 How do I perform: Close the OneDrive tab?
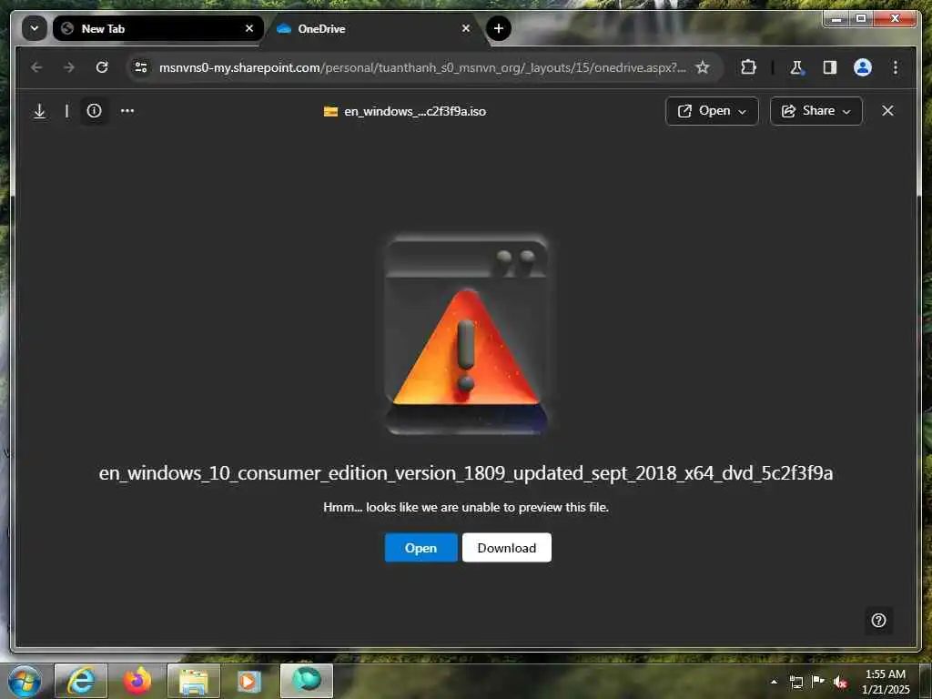[x=466, y=28]
